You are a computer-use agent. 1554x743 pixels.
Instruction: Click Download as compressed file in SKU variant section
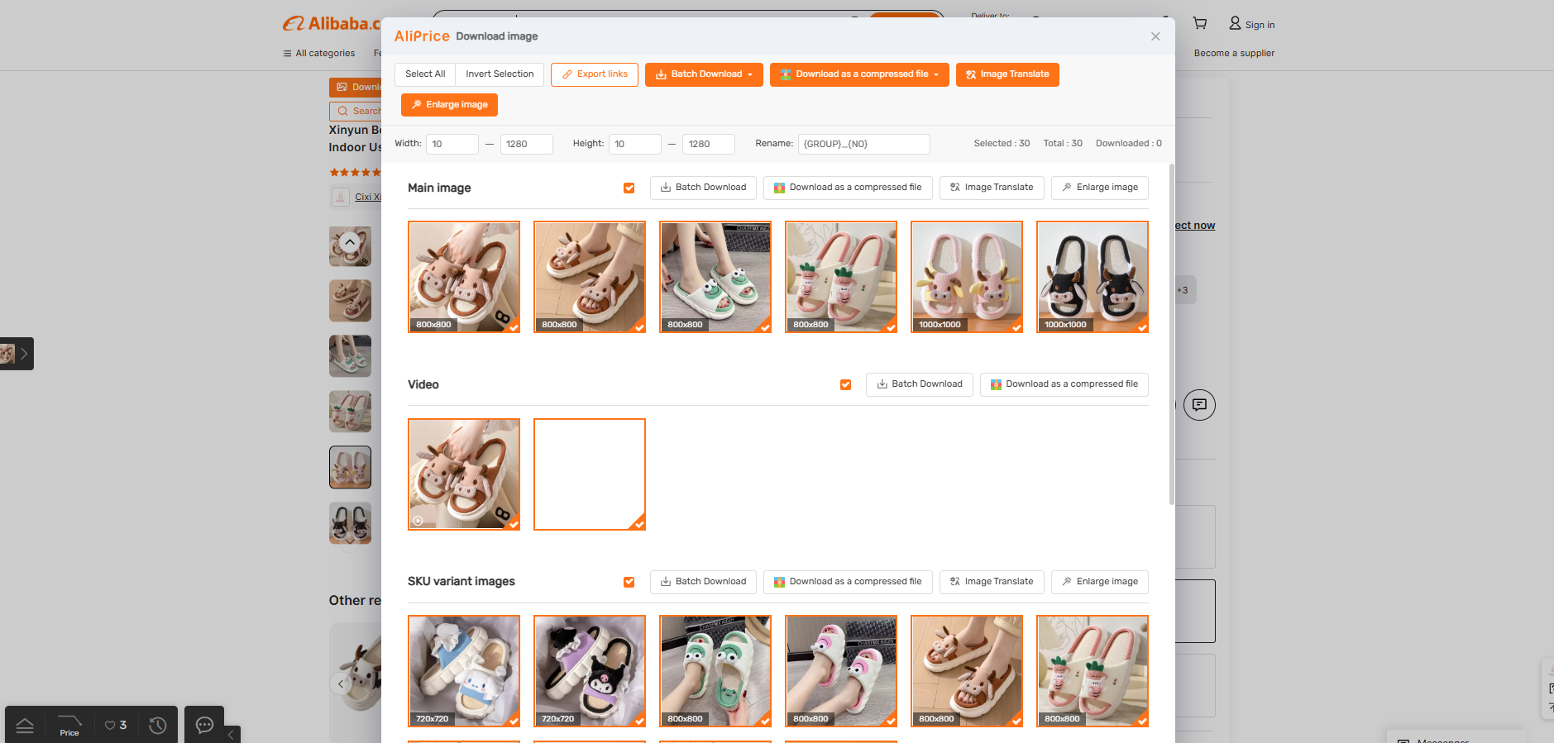coord(848,582)
